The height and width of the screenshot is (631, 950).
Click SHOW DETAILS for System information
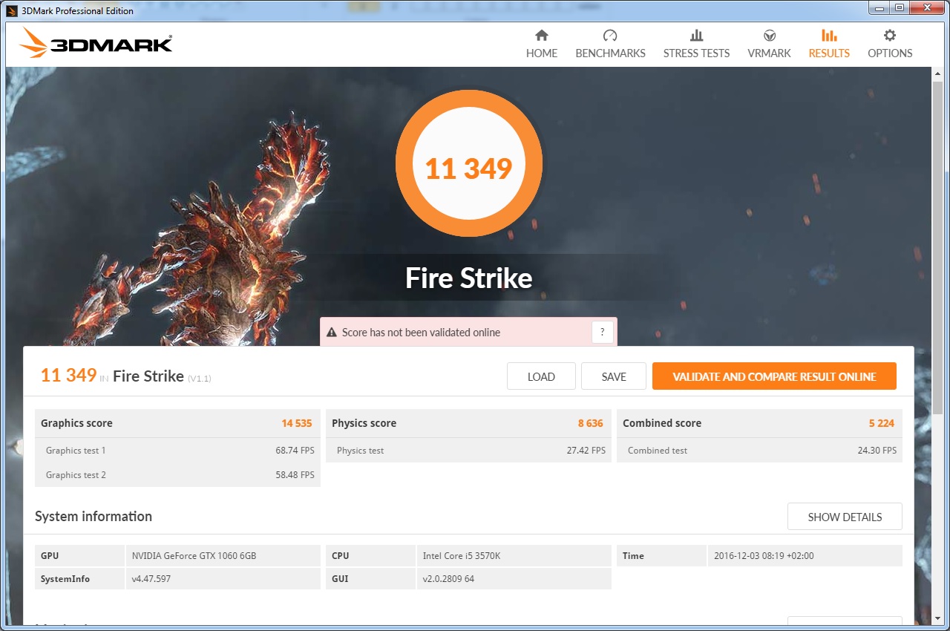coord(845,517)
